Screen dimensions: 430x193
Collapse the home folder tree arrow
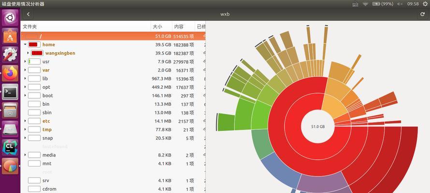coord(25,44)
